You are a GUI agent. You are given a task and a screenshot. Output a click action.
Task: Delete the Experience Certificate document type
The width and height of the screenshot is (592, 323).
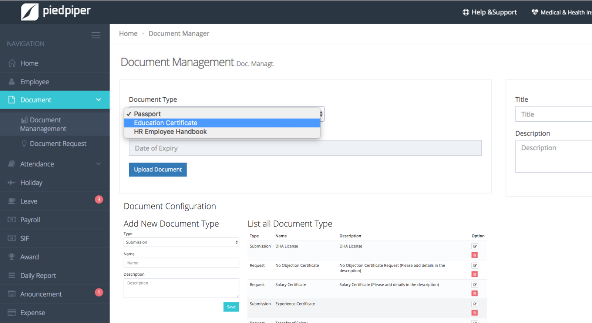(475, 313)
